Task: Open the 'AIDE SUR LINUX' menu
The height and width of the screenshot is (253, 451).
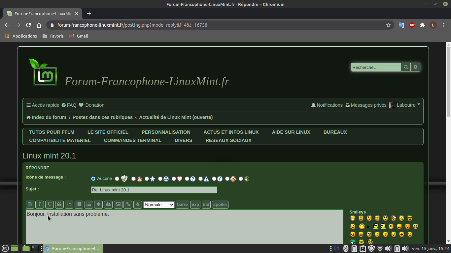Action: coord(291,132)
